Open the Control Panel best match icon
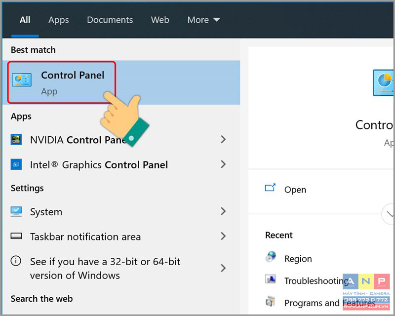 point(22,79)
